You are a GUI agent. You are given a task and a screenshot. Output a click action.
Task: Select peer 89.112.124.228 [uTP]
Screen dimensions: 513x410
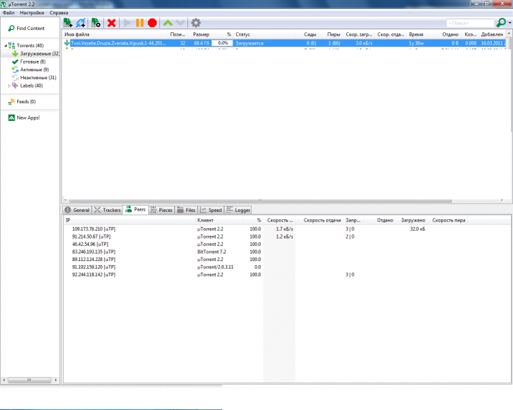tap(94, 259)
